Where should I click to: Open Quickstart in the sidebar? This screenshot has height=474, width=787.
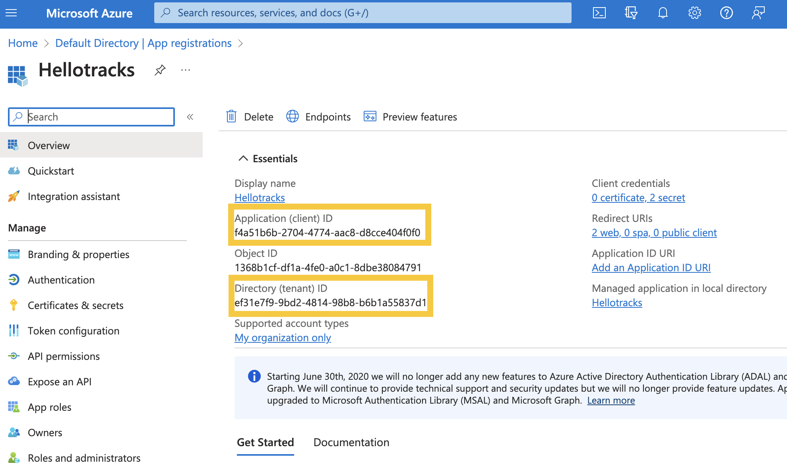point(51,171)
